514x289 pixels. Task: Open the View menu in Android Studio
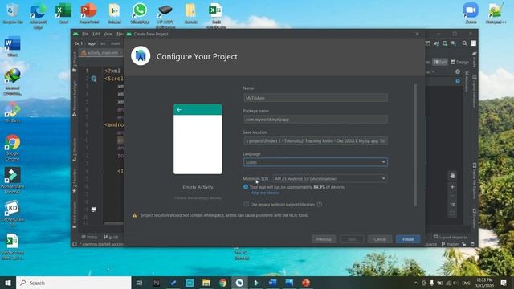click(x=108, y=34)
